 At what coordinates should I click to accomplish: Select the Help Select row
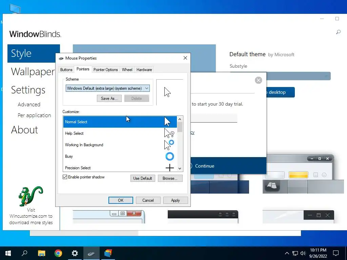[x=120, y=133]
